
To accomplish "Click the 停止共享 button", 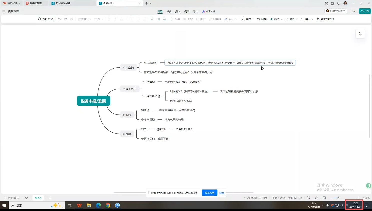I will tap(209, 193).
